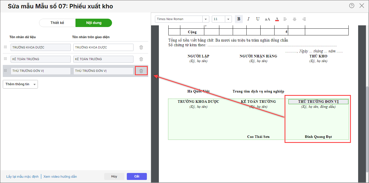Screen dimensions: 369x183
Task: Toggle underline formatting in the editor toolbar
Action: (x=258, y=19)
